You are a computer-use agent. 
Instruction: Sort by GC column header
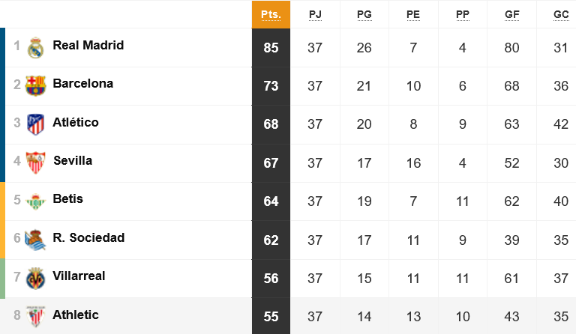(561, 14)
